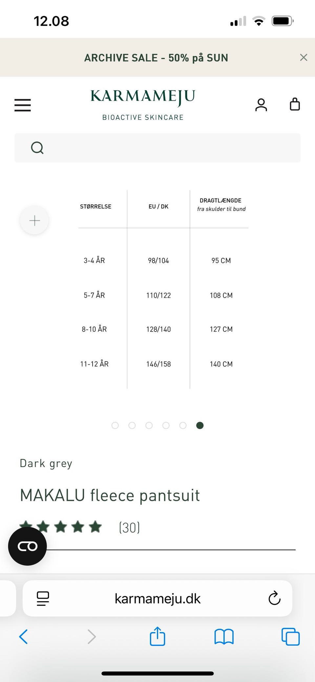Image resolution: width=315 pixels, height=682 pixels.
Task: Select the third image carousel dot
Action: (x=149, y=425)
